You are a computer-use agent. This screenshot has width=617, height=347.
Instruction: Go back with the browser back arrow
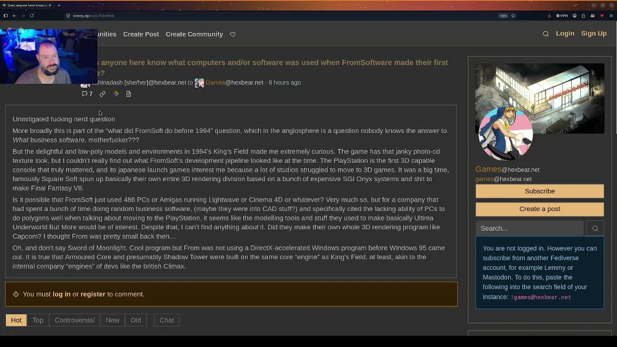click(14, 15)
